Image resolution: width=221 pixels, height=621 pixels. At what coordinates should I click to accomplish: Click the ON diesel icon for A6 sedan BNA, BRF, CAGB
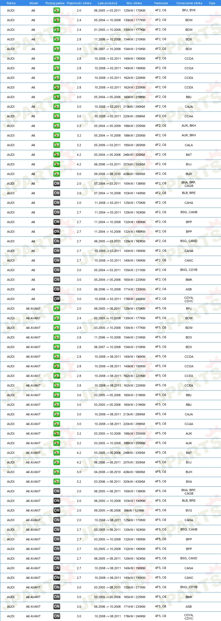tap(57, 184)
